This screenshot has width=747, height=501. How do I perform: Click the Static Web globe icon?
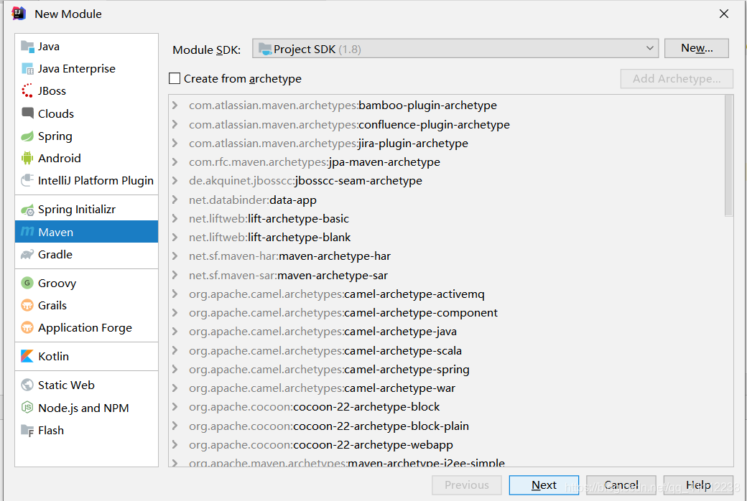[27, 385]
